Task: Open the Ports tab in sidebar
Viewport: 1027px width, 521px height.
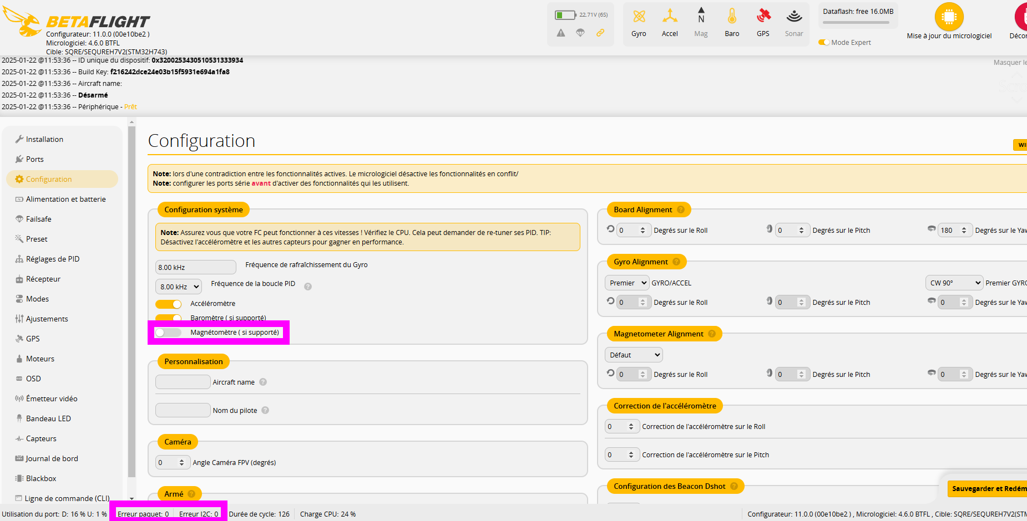Action: click(34, 159)
